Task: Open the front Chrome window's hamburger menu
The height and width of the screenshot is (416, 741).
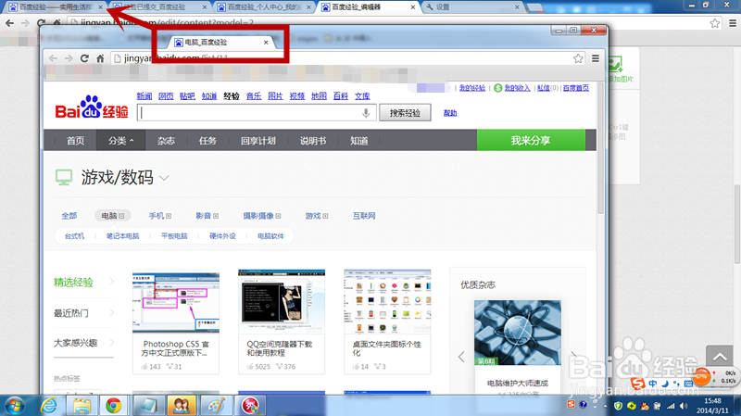Action: [x=596, y=58]
